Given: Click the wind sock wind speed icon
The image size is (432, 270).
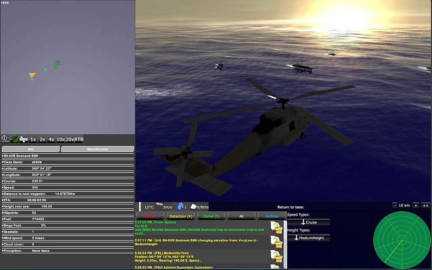Looking at the screenshot, I should click(159, 205).
